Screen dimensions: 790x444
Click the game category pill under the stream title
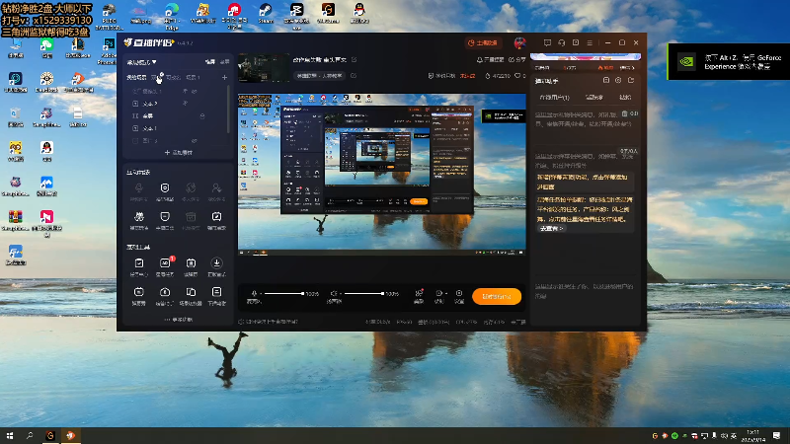click(x=319, y=76)
